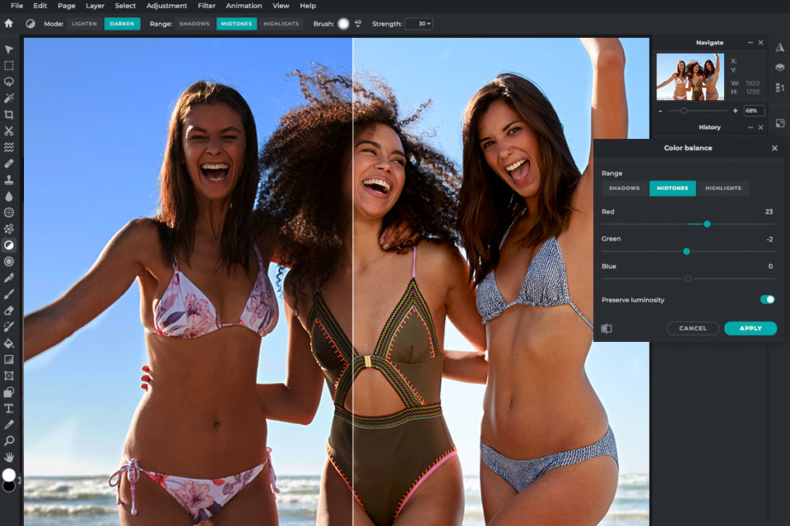790x526 pixels.
Task: Select the Crop tool
Action: (8, 114)
